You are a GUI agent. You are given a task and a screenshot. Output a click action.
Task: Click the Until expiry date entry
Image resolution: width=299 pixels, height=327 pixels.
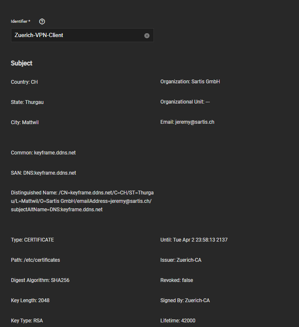click(194, 240)
